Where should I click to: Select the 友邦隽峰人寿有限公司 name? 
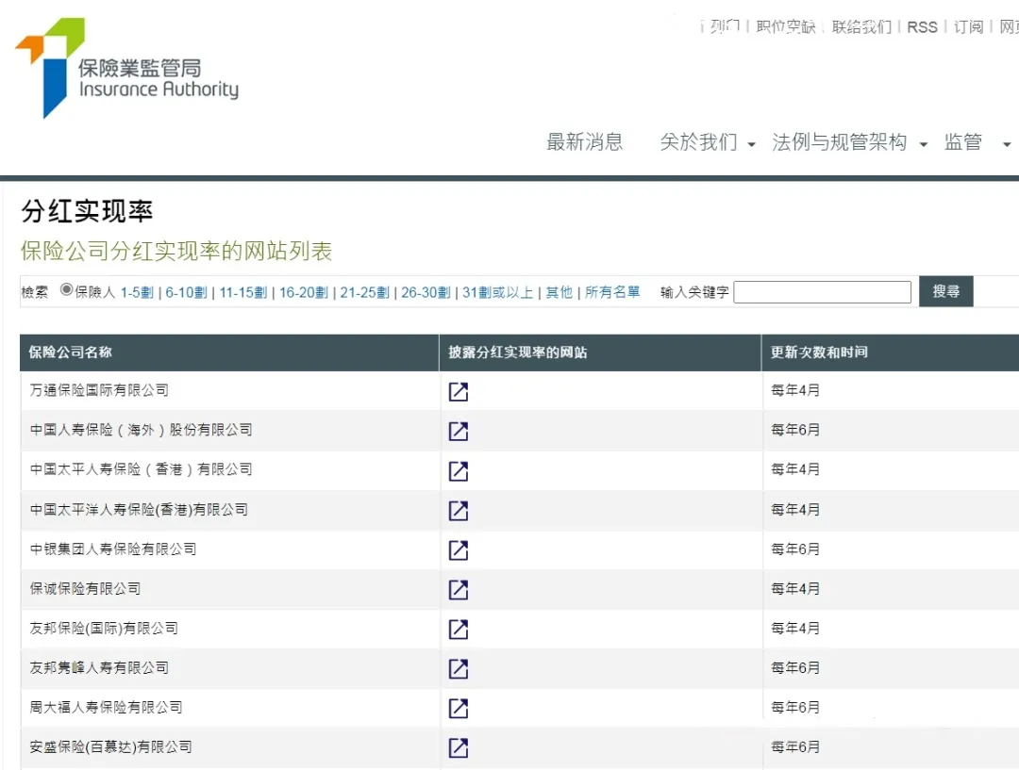tap(99, 668)
